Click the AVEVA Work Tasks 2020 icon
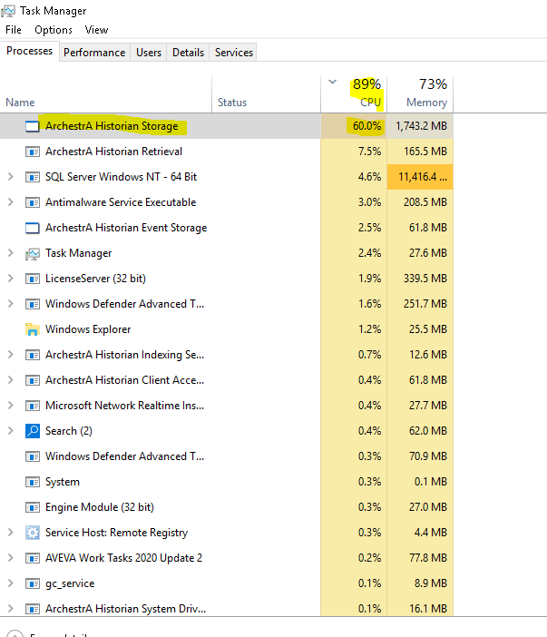 [x=32, y=558]
